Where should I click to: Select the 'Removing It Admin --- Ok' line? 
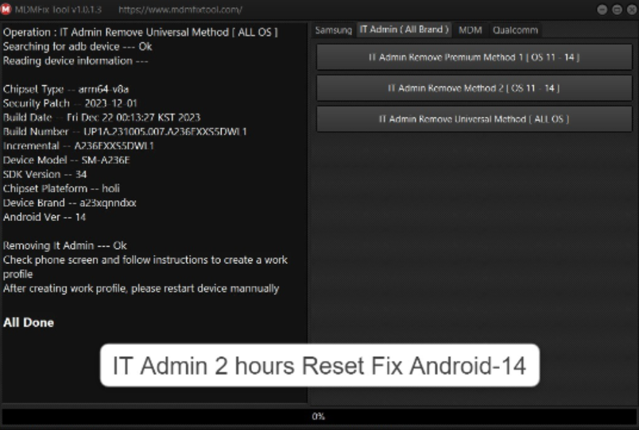[65, 246]
